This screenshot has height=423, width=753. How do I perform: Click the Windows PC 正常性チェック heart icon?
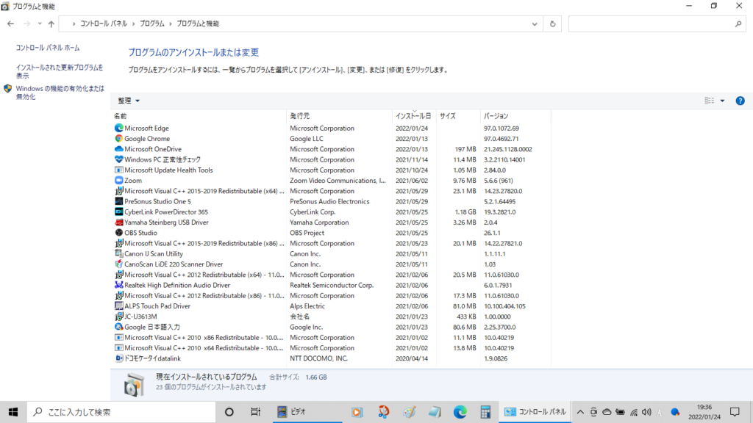point(118,159)
